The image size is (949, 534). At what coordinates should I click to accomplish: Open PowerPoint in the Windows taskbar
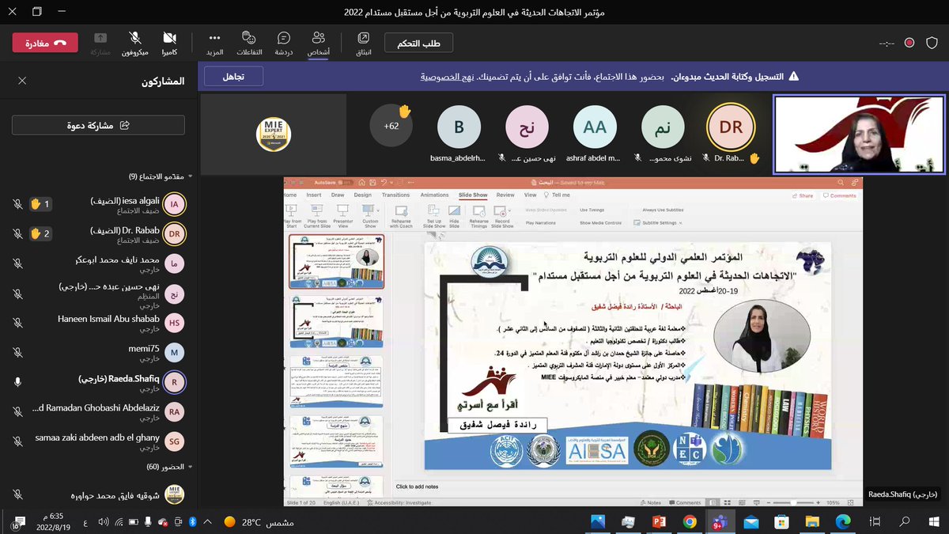coord(660,521)
